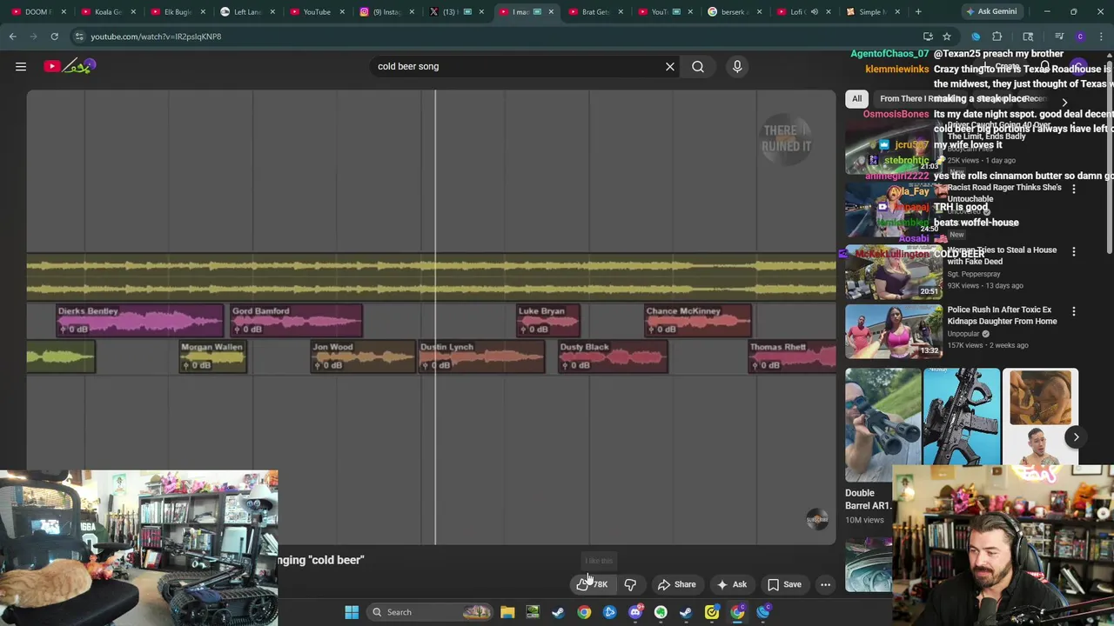The width and height of the screenshot is (1114, 626).
Task: Open more actions ellipsis under video
Action: (x=825, y=584)
